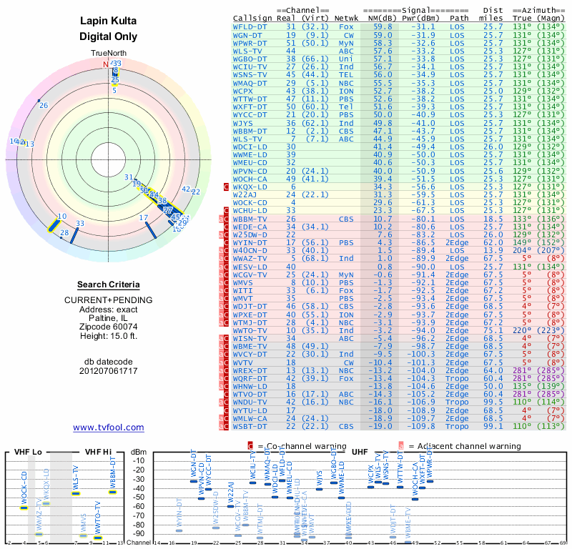Click the co-channel warning icon beside WKQX-LD
Screen dimensions: 572x549
click(227, 187)
